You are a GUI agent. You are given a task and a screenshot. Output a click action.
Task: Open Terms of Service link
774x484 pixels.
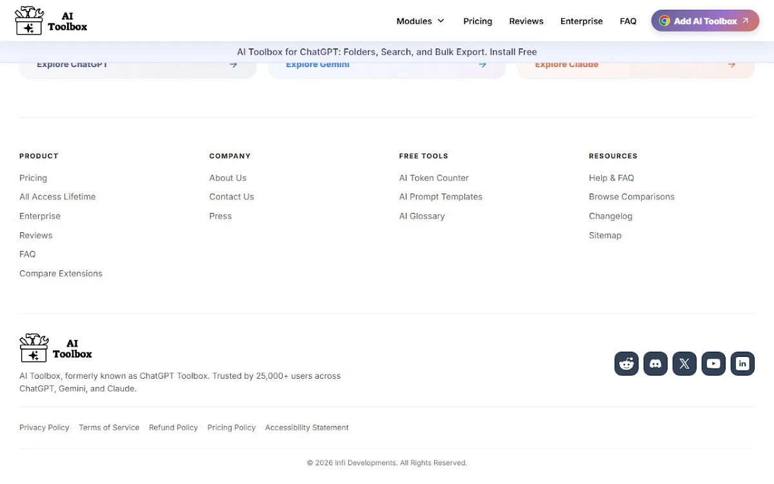point(109,428)
